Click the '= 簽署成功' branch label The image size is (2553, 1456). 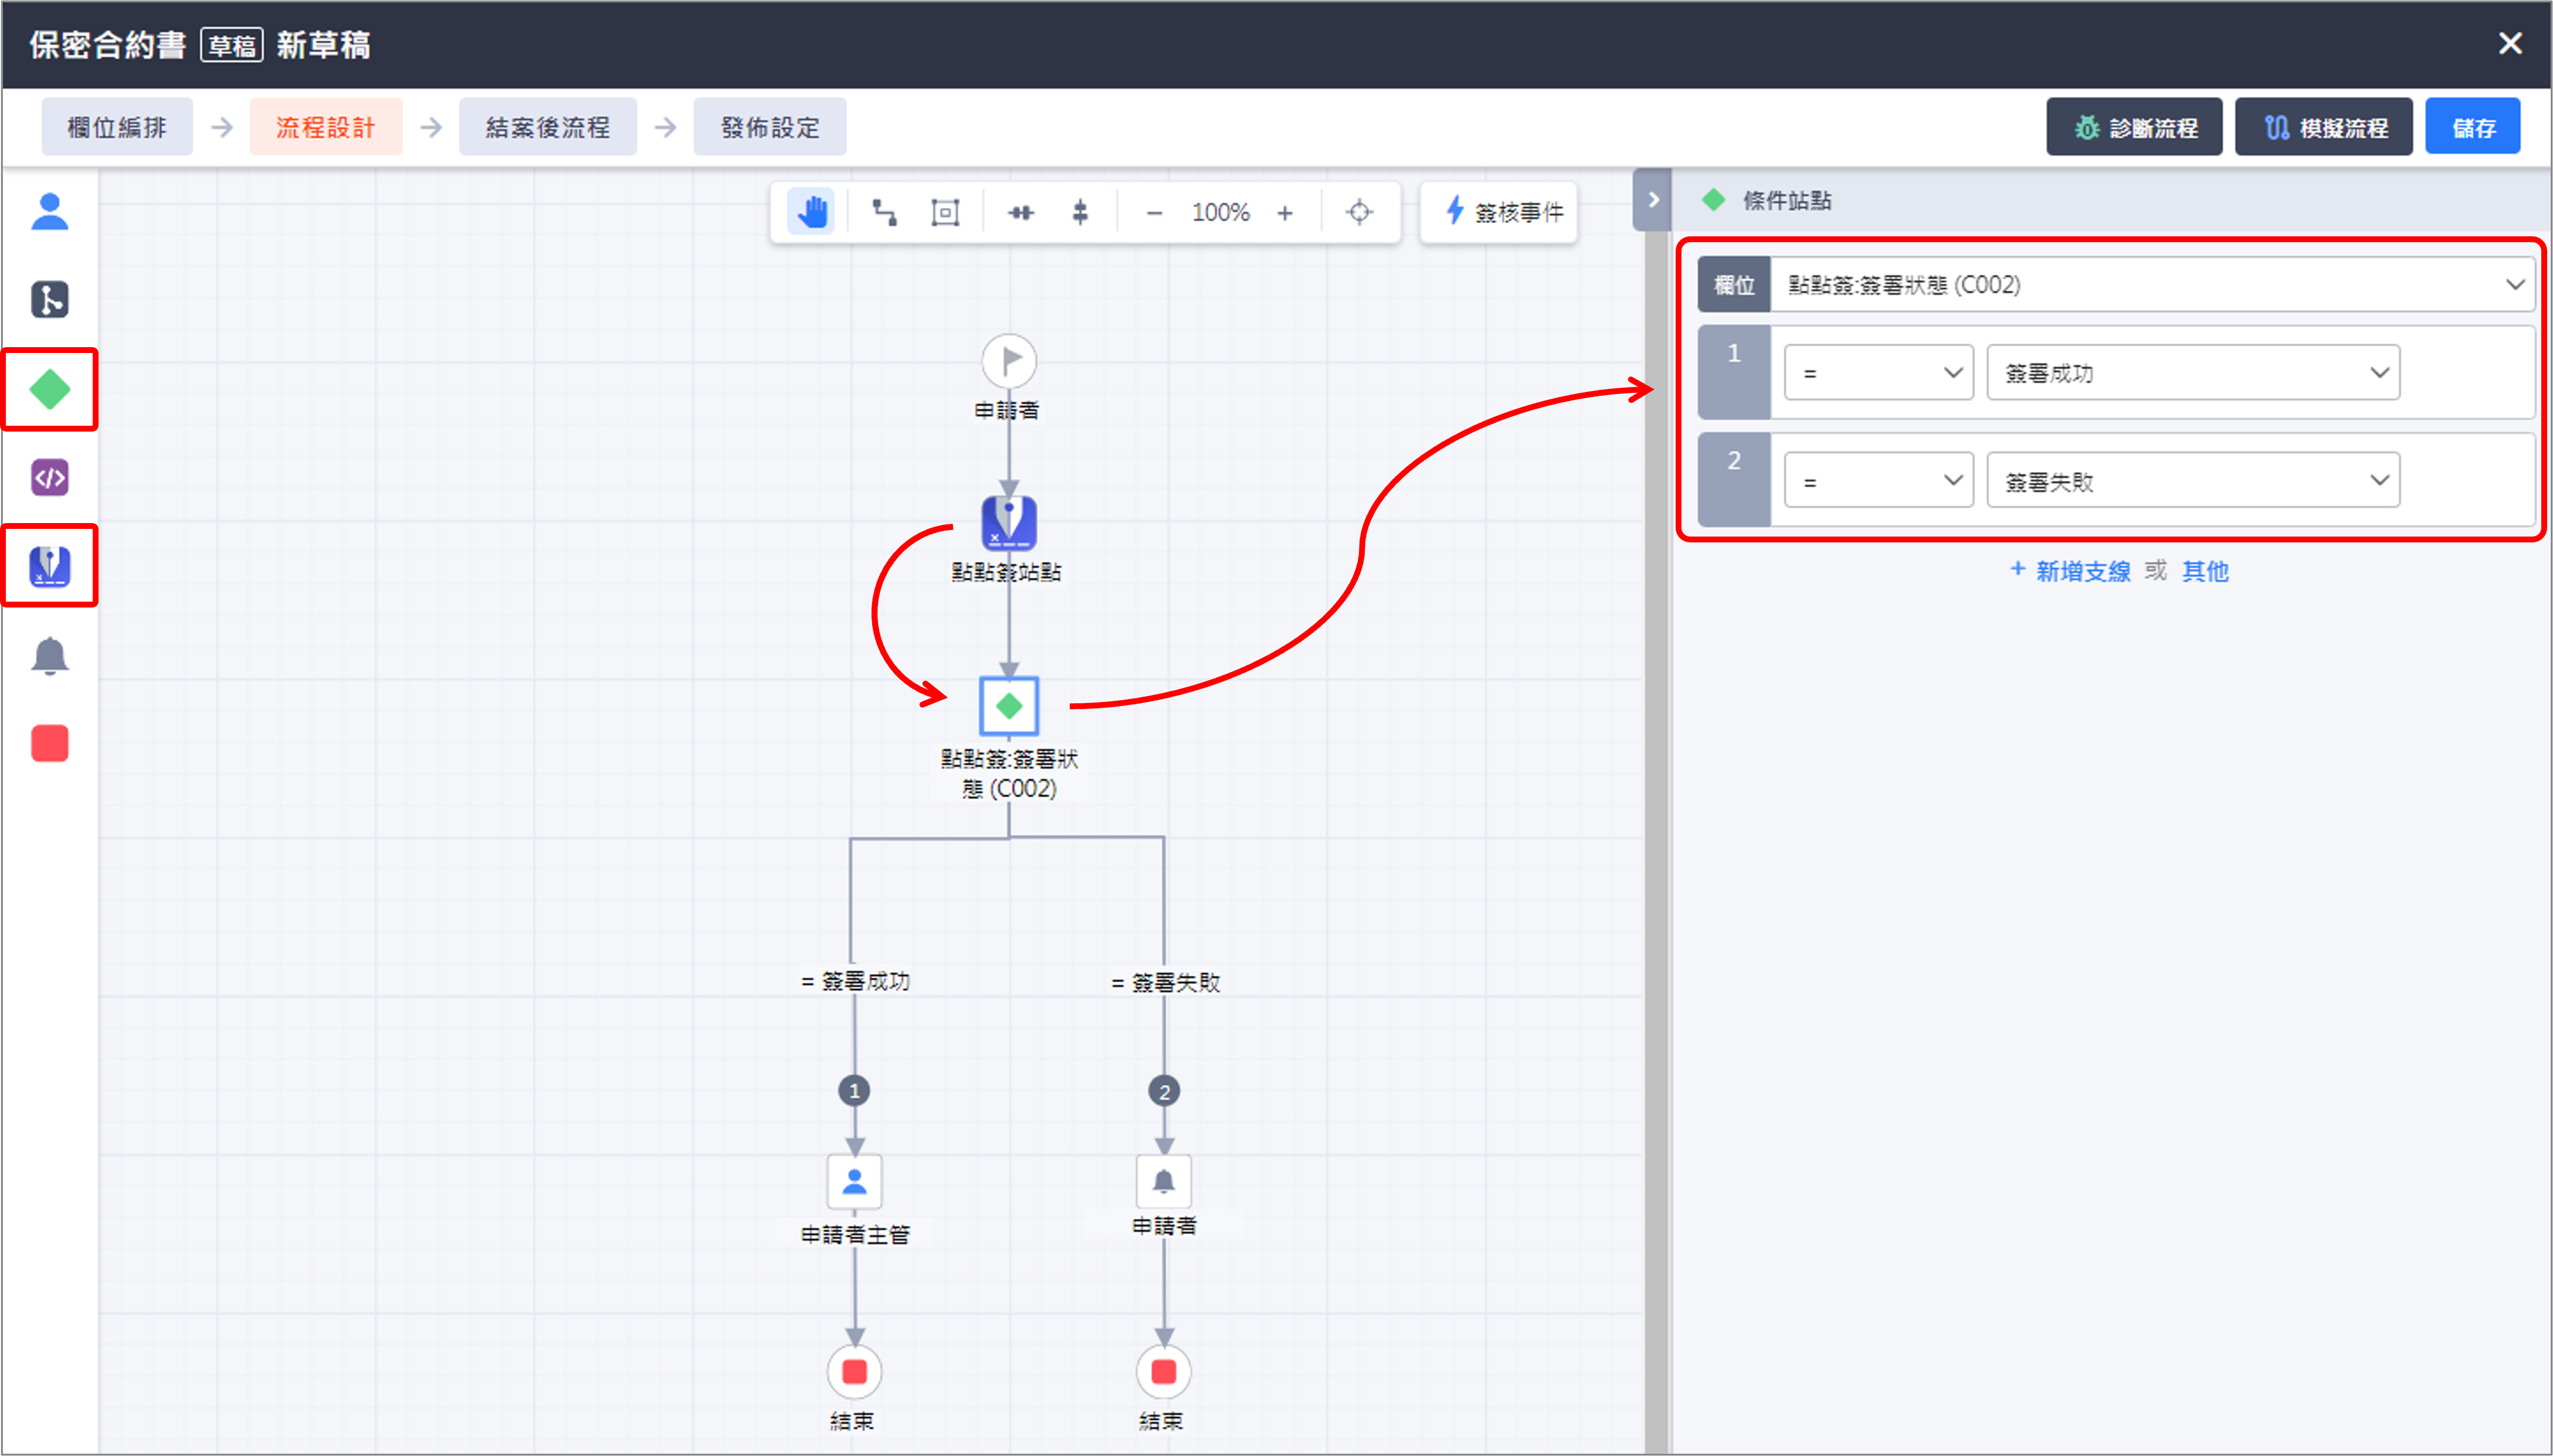[x=856, y=981]
